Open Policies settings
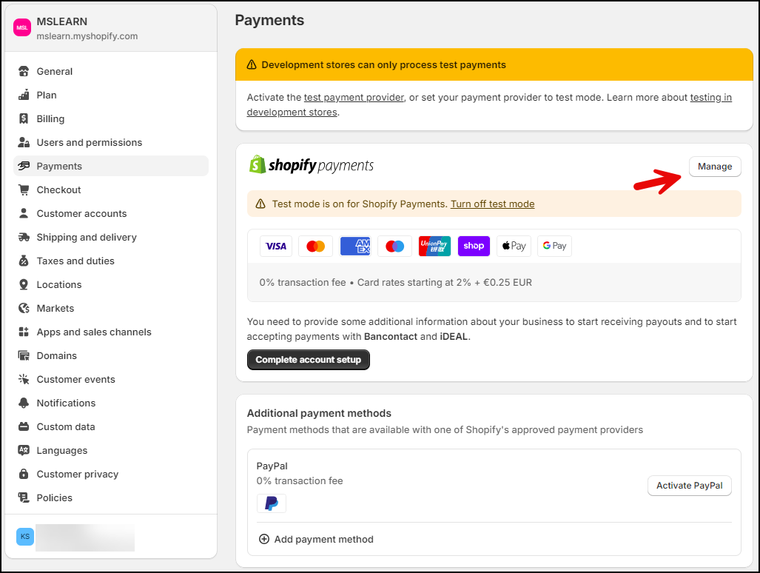The height and width of the screenshot is (573, 760). (x=111, y=498)
